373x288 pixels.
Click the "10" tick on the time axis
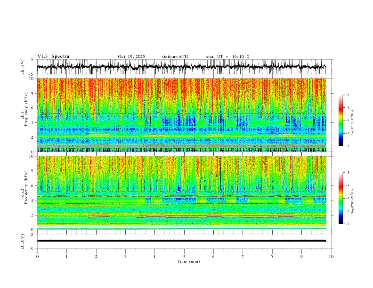tap(331, 256)
